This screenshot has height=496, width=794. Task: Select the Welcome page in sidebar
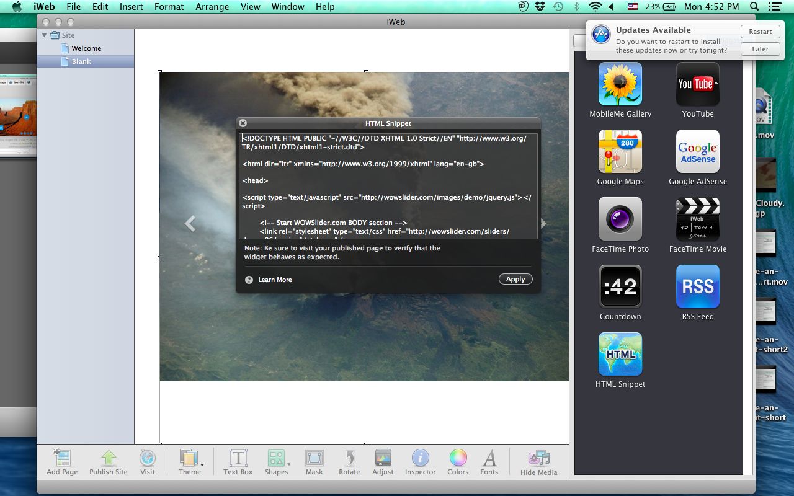click(x=86, y=48)
